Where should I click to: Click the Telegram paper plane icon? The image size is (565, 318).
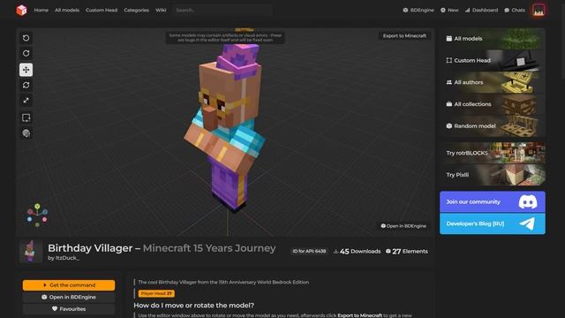point(527,223)
